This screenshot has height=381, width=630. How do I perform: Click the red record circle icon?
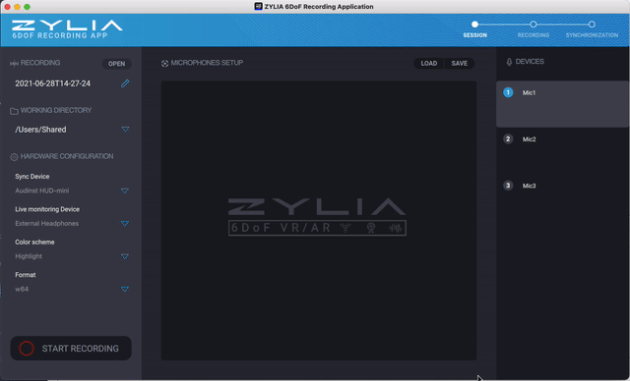coord(27,349)
